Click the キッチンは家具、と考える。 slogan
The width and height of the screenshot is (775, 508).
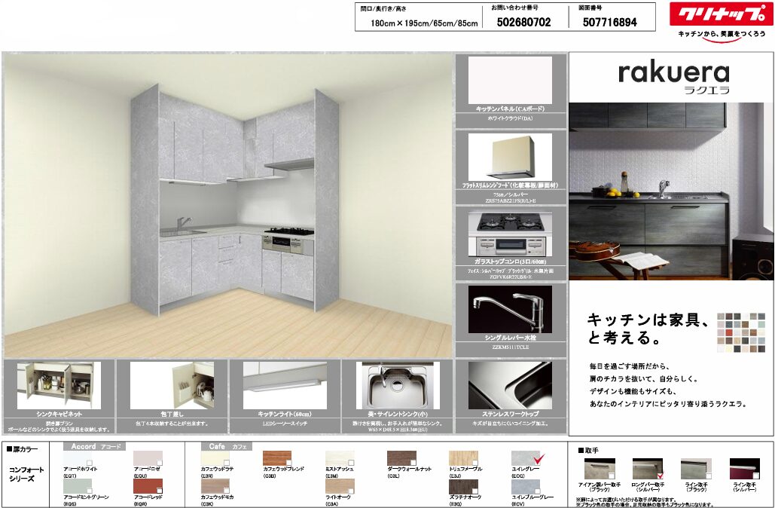pos(648,329)
